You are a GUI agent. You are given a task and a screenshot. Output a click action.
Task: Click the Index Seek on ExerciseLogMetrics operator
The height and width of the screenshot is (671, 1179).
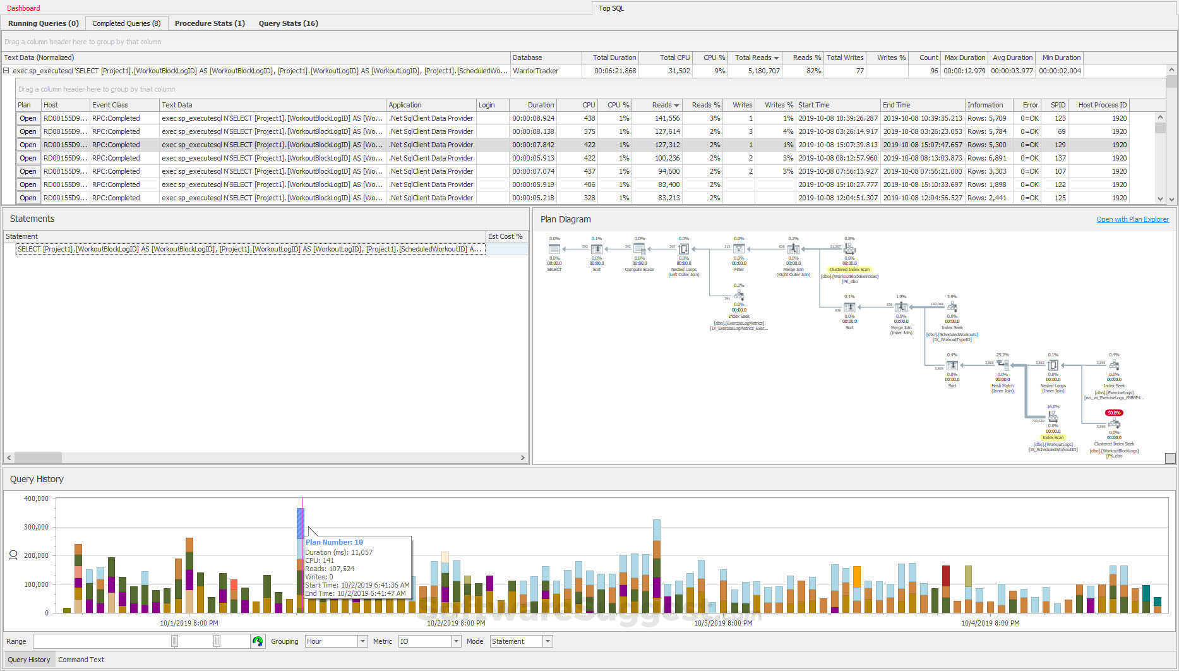point(738,296)
